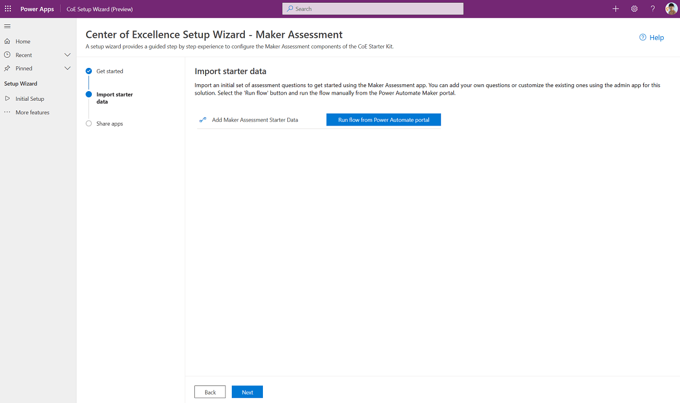Image resolution: width=680 pixels, height=403 pixels.
Task: Expand the Pinned section in sidebar
Action: [x=67, y=68]
